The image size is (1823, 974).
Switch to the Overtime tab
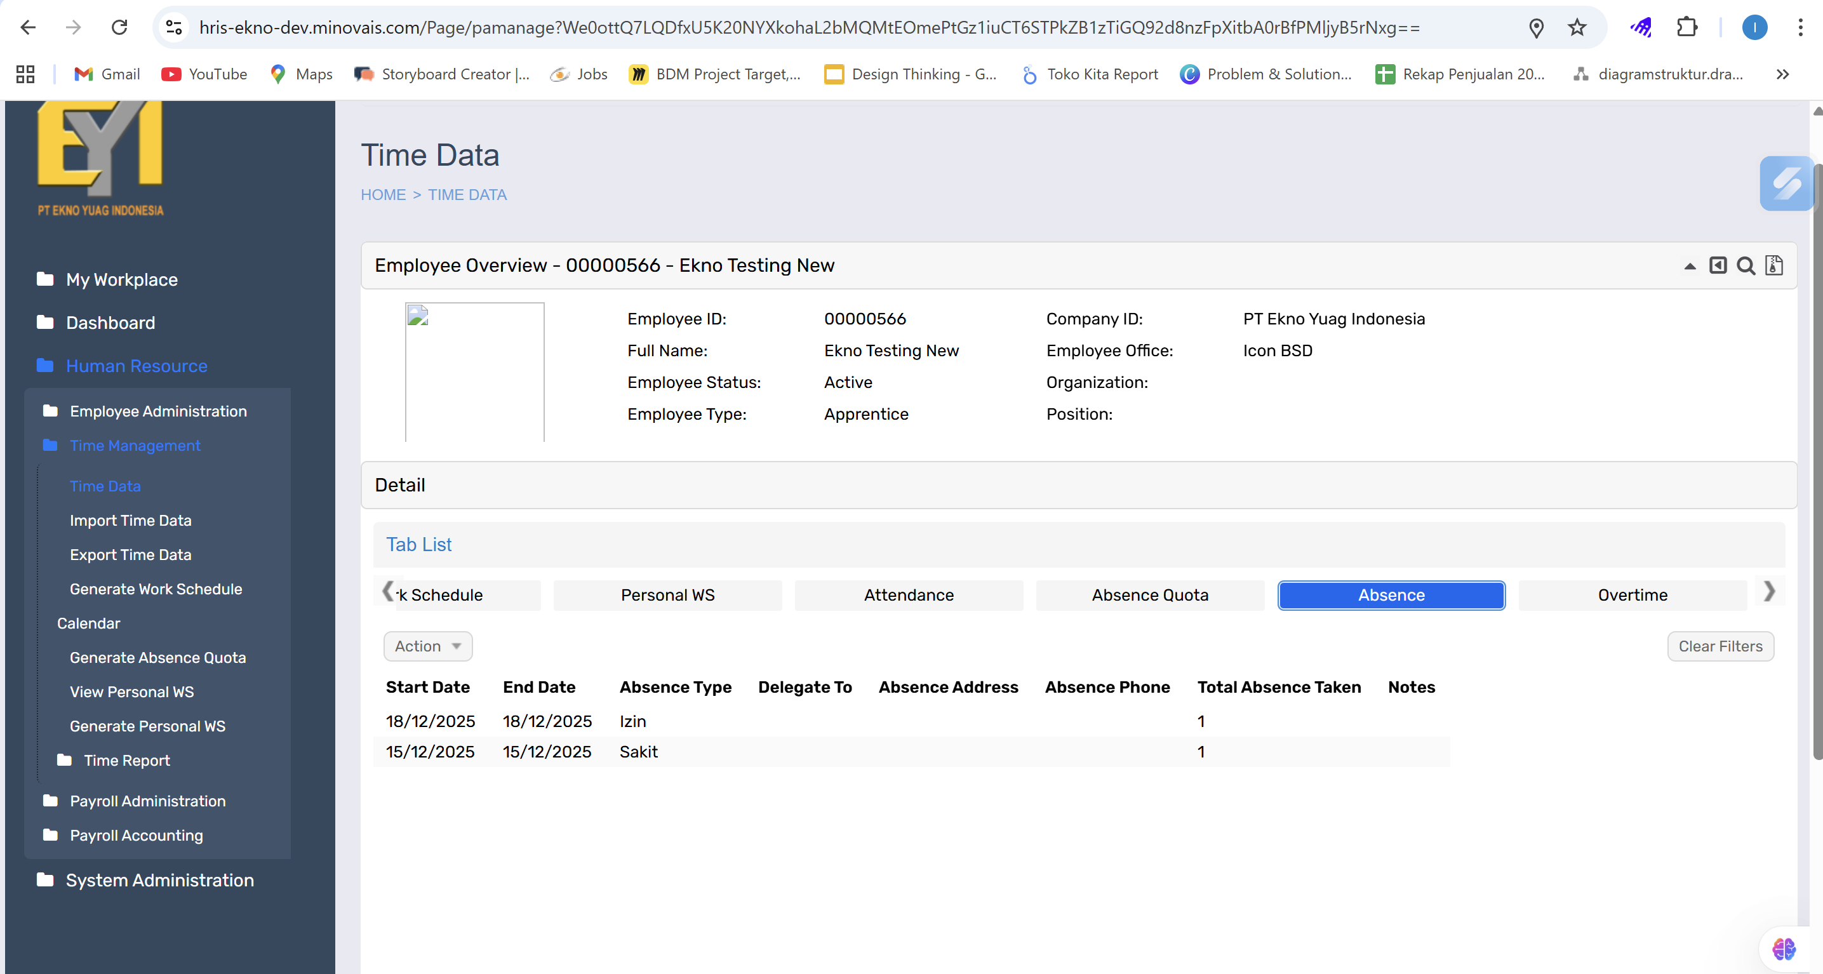coord(1632,596)
